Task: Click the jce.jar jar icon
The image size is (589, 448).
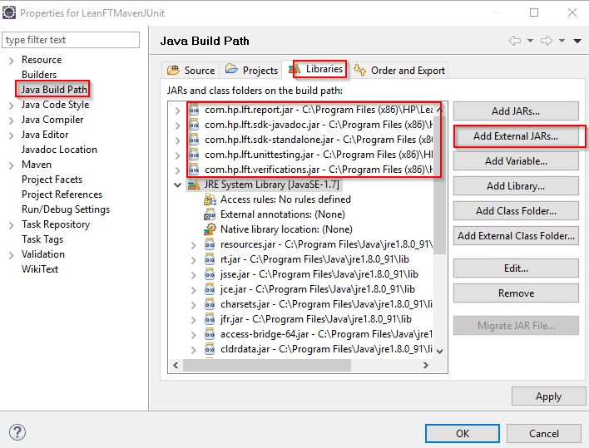Action: (210, 289)
